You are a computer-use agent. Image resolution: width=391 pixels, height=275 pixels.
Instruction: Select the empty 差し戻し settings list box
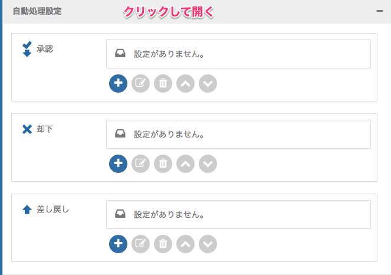238,215
